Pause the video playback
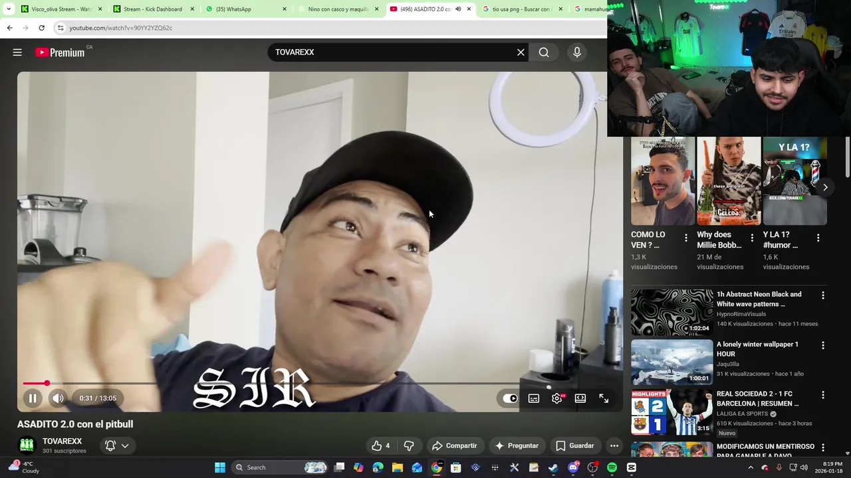This screenshot has height=478, width=851. (32, 398)
